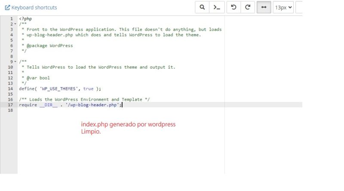Redo the last undone edit
The height and width of the screenshot is (191, 344).
(248, 7)
